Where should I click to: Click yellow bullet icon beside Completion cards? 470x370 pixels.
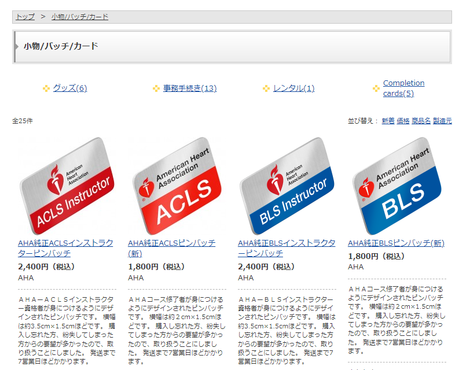pos(376,88)
